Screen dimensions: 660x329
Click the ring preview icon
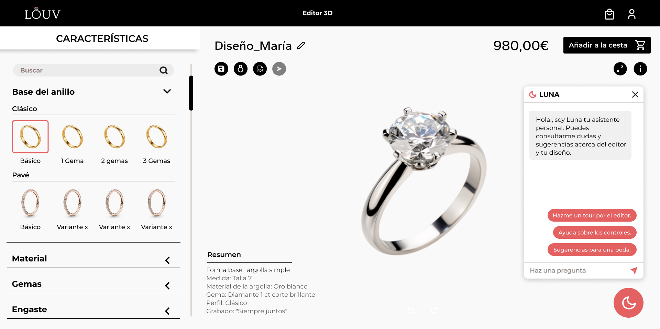tap(241, 69)
